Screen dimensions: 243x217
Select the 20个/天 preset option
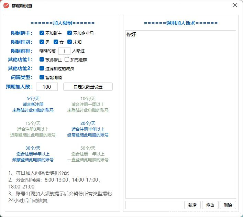pyautogui.click(x=88, y=129)
